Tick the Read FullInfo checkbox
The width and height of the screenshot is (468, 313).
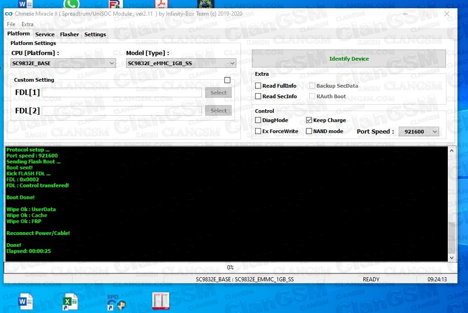tap(258, 86)
